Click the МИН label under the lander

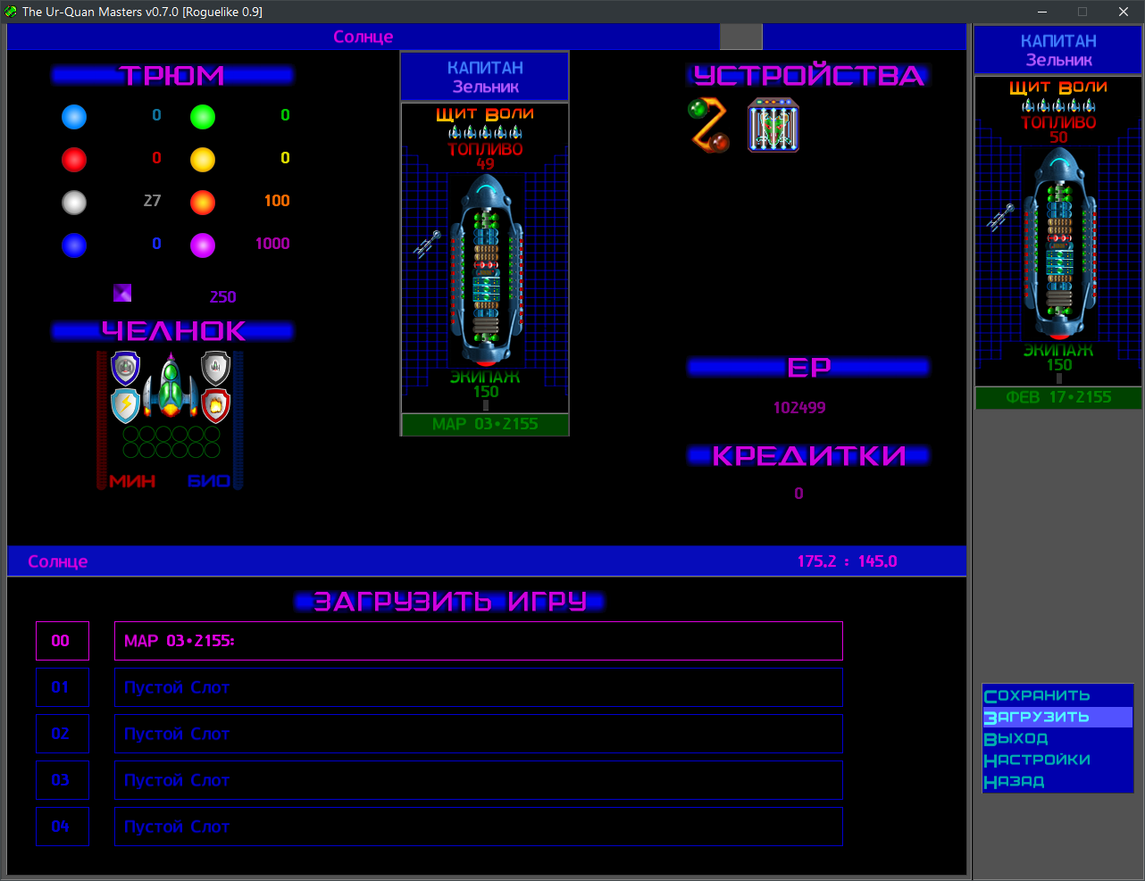(x=132, y=481)
